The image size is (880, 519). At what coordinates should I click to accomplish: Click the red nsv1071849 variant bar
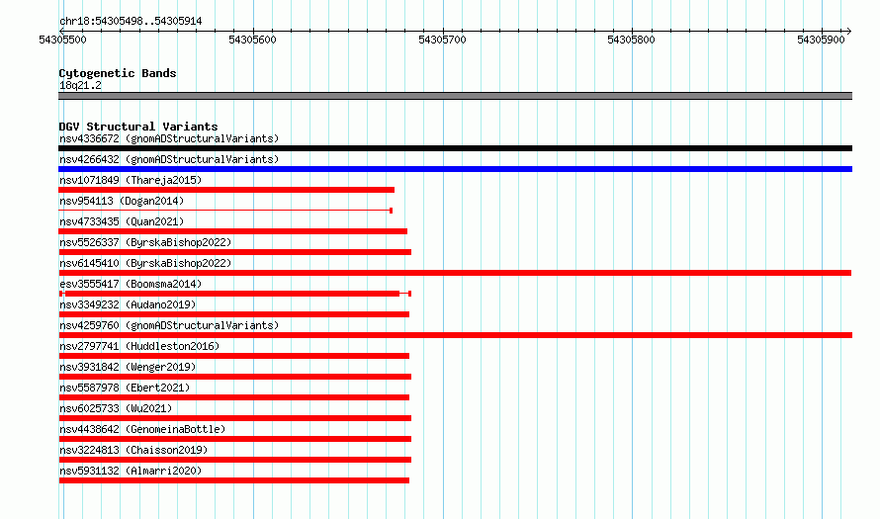coord(226,190)
